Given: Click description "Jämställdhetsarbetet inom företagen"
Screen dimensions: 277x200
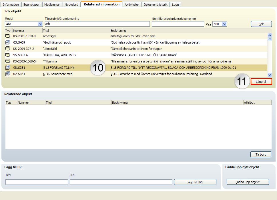Looking at the screenshot, I should tap(136, 49).
